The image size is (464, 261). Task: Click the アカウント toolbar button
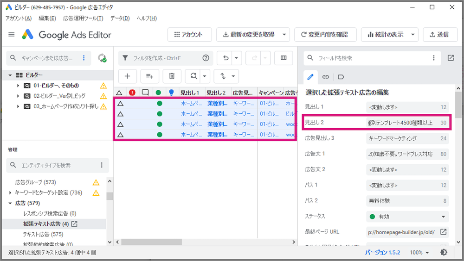pos(190,35)
